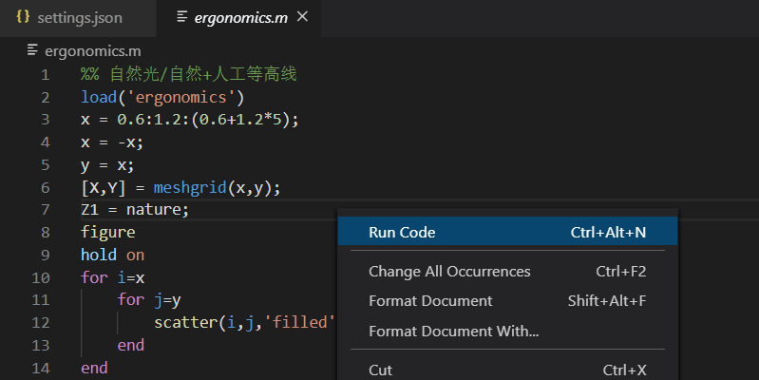This screenshot has height=380, width=759.
Task: Select Change All Occurrences menu entry
Action: pyautogui.click(x=507, y=272)
